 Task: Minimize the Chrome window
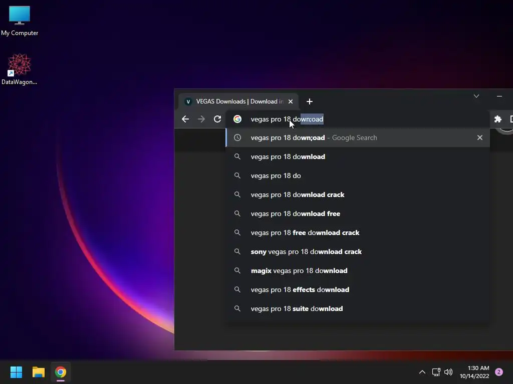pos(499,96)
